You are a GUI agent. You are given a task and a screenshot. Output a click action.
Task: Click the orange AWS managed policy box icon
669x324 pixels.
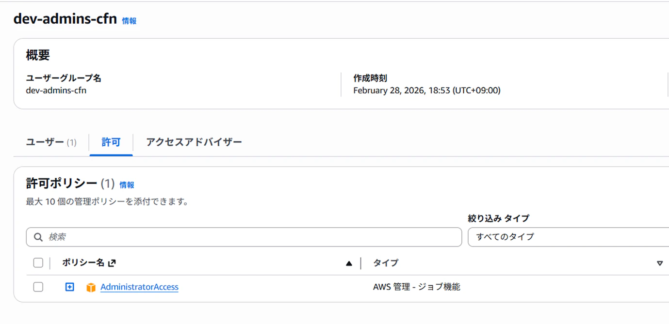(91, 287)
